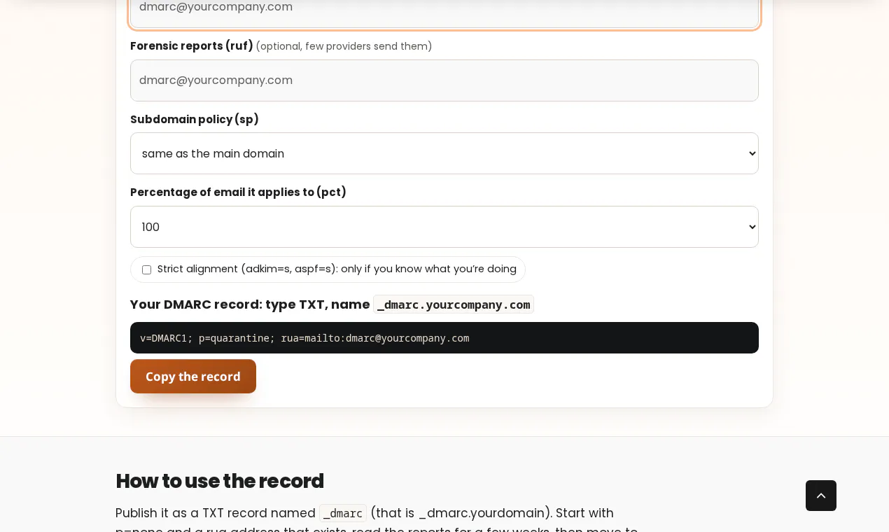Click the scroll-to-top arrow button

coord(821,496)
